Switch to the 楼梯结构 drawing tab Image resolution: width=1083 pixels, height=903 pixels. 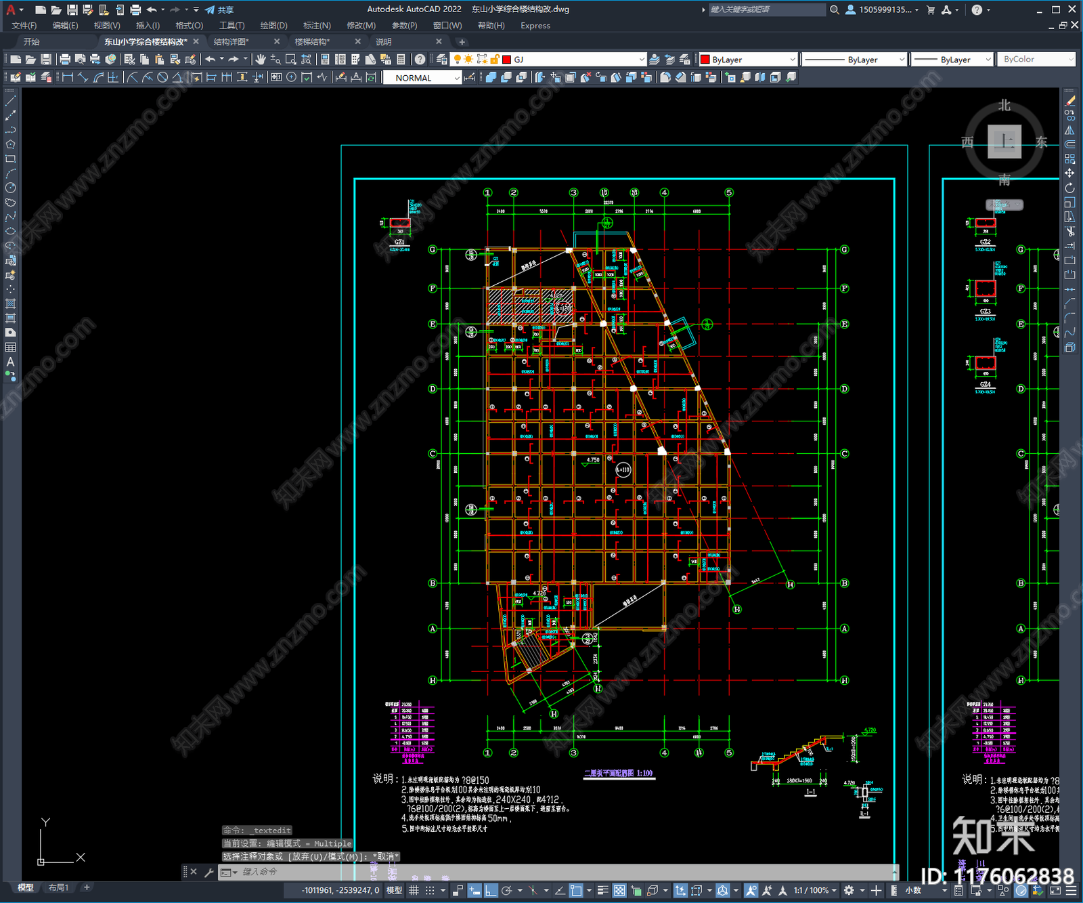pos(312,42)
